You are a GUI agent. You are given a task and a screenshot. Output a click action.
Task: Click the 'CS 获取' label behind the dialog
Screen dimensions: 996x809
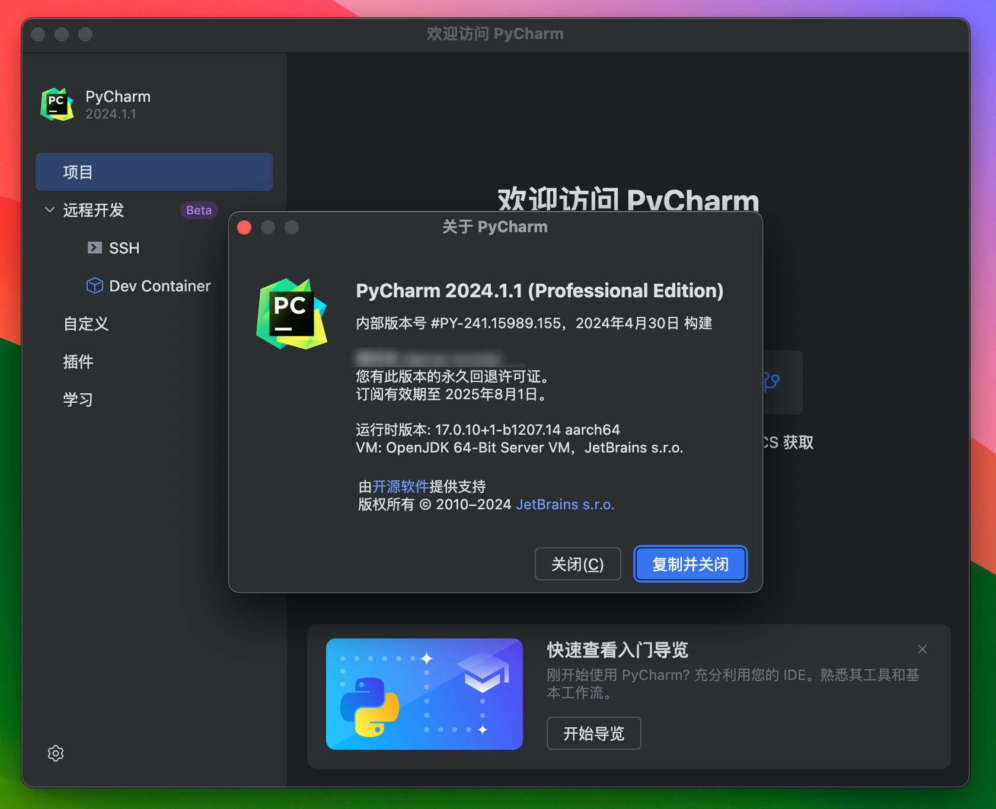tap(788, 442)
